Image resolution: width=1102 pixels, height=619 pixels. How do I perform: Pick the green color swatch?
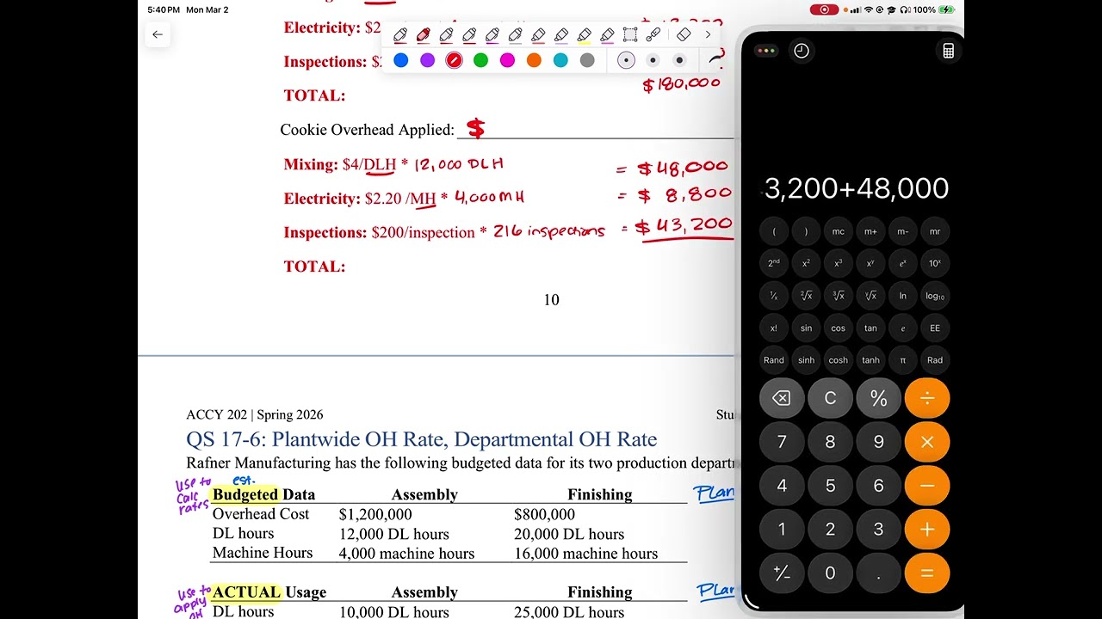point(480,60)
